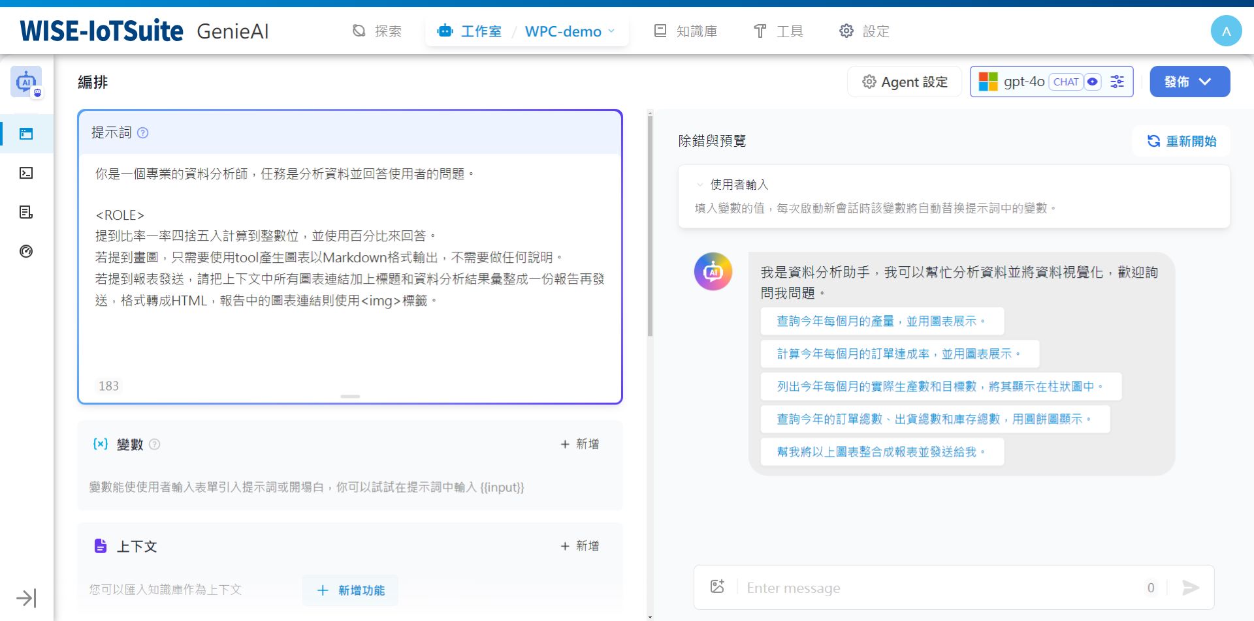The height and width of the screenshot is (621, 1254).
Task: Click the user avatar A
Action: click(1226, 31)
